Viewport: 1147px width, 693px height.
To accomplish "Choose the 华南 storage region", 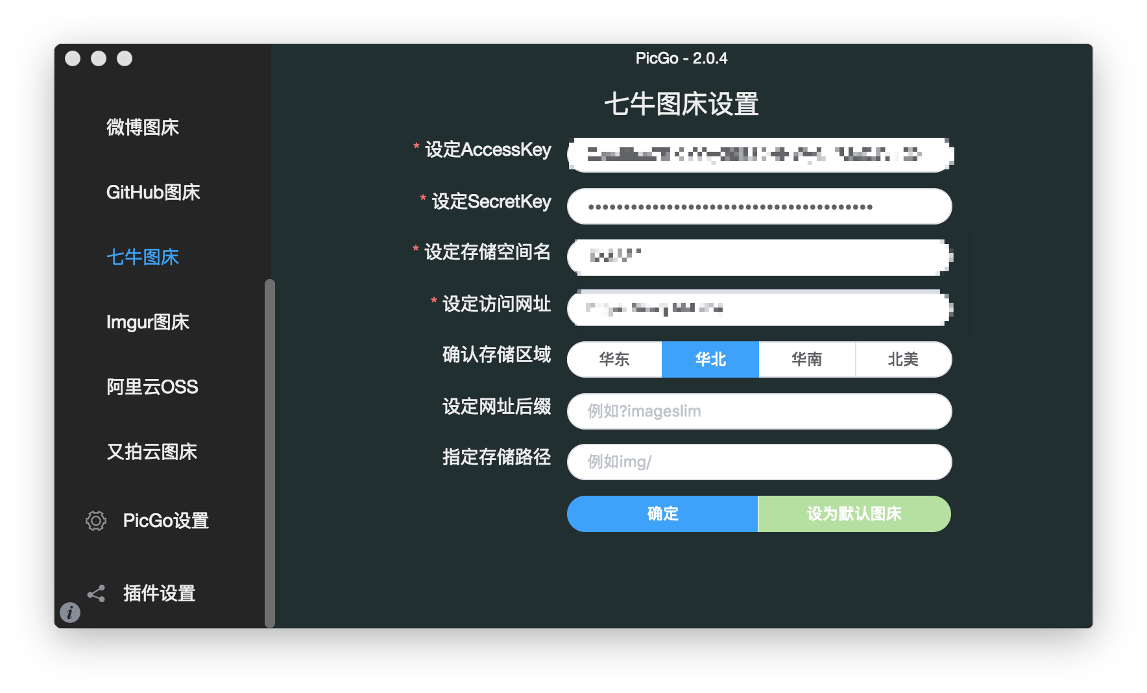I will coord(807,359).
